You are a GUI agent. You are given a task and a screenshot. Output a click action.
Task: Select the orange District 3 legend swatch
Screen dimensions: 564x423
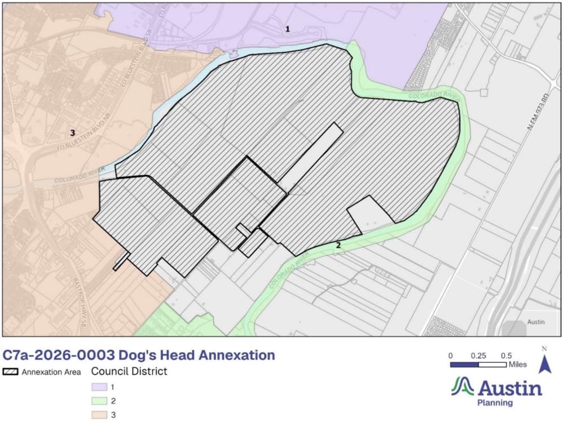99,415
